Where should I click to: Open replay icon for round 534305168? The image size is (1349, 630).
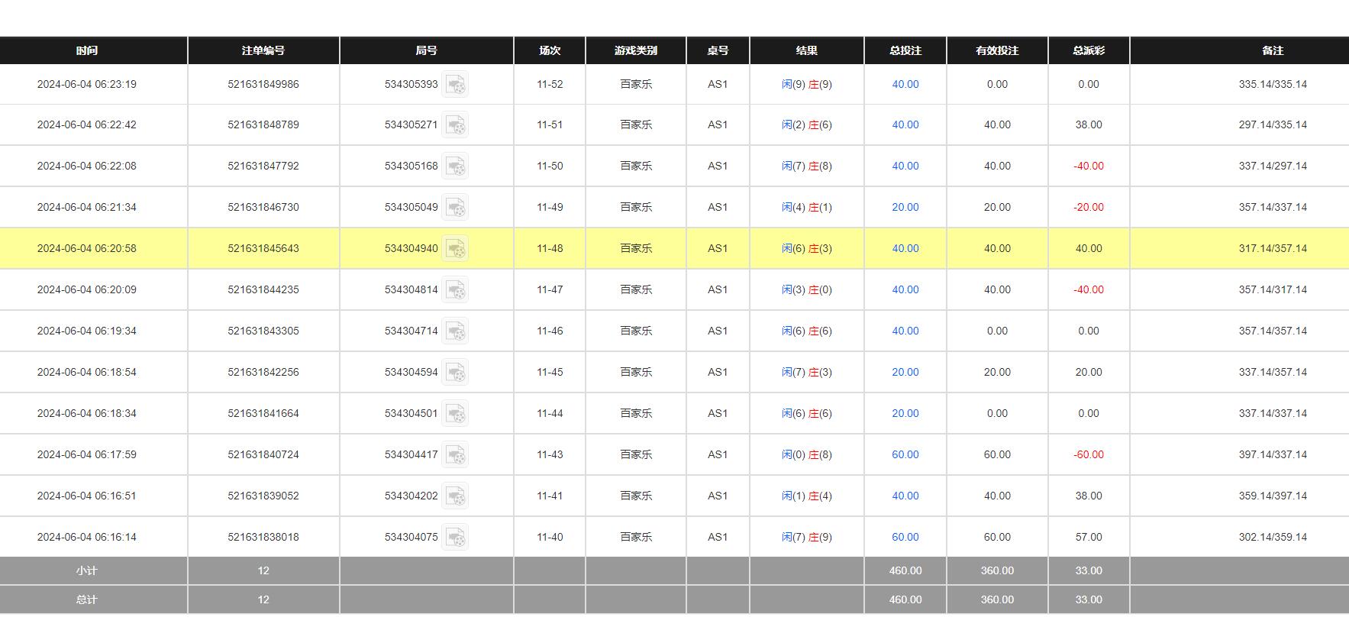455,166
